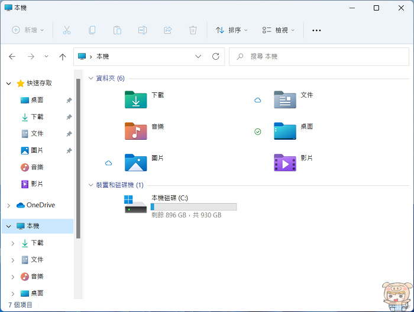
Task: Click the Share icon in toolbar
Action: pyautogui.click(x=167, y=30)
